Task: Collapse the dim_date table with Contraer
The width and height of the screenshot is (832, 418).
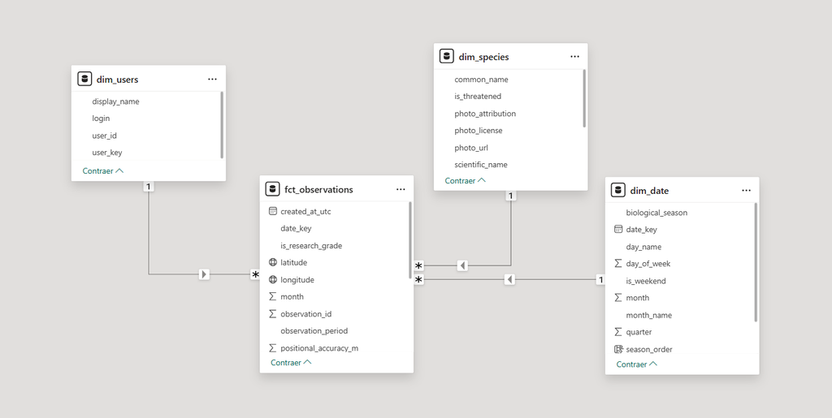Action: (x=637, y=364)
